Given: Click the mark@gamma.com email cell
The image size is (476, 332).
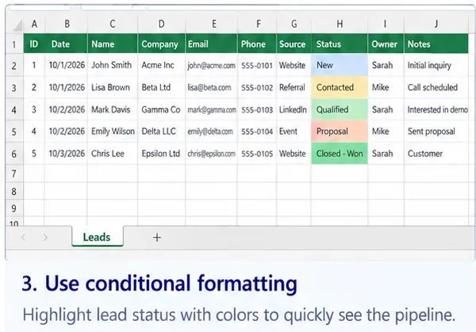Looking at the screenshot, I should (211, 109).
